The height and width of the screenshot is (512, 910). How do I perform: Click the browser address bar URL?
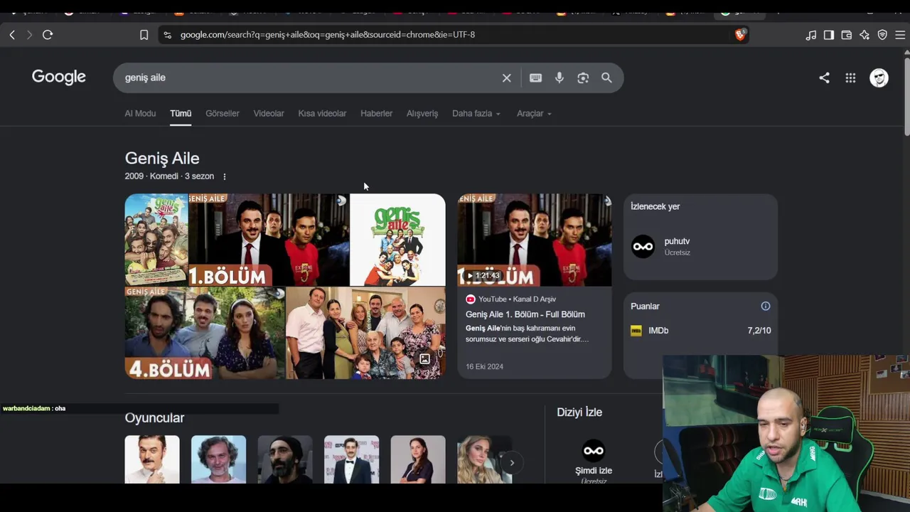click(x=328, y=35)
